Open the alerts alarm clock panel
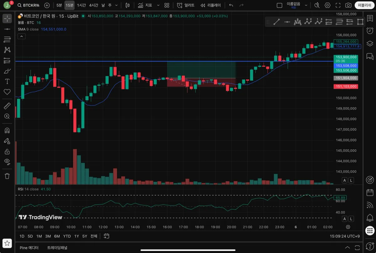This screenshot has height=253, width=376. tap(370, 30)
